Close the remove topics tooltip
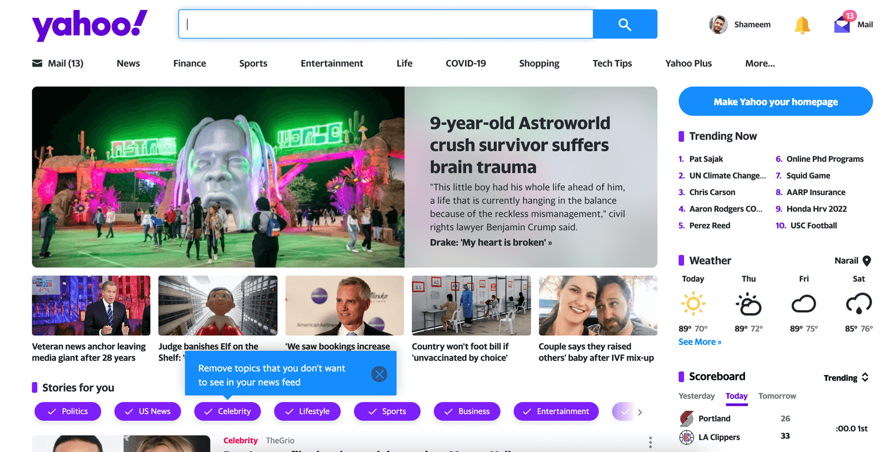 (379, 374)
